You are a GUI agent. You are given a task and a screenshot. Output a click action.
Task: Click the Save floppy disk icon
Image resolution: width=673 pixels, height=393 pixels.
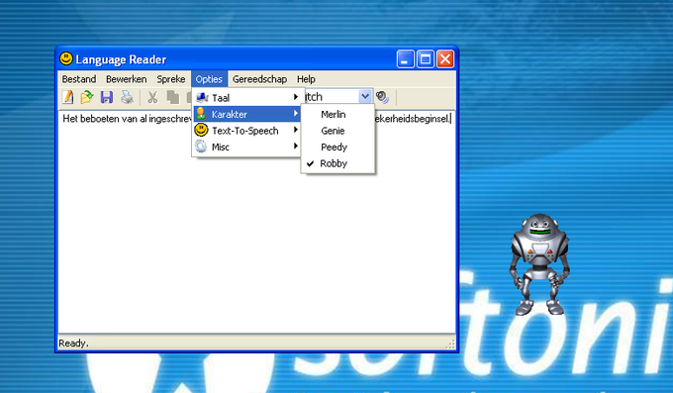[107, 97]
